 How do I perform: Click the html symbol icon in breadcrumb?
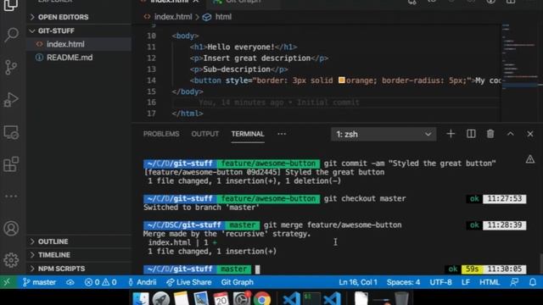click(207, 17)
